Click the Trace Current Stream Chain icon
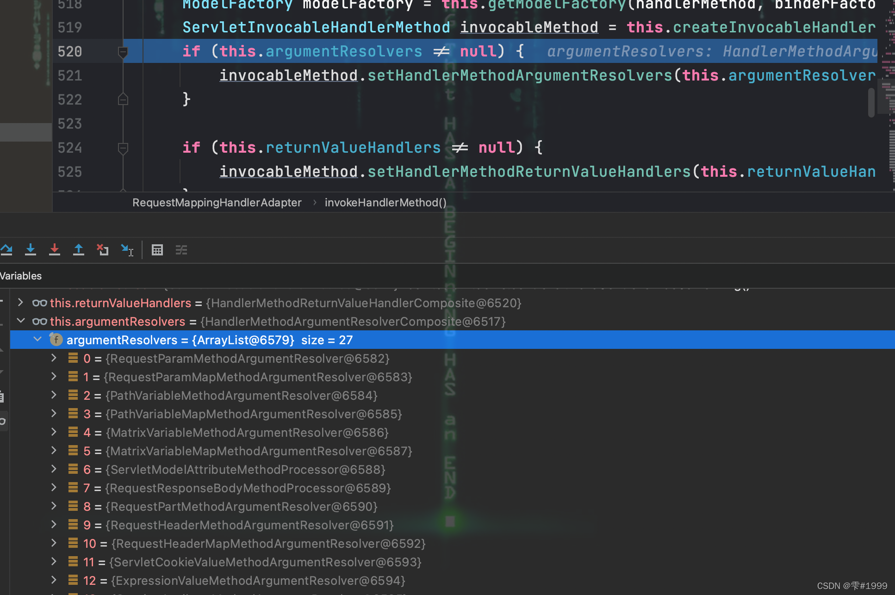The width and height of the screenshot is (895, 595). point(181,250)
